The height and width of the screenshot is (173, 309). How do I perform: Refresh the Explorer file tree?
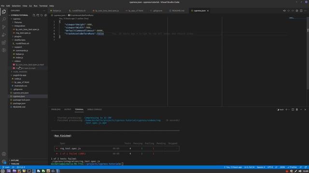tap(42, 15)
